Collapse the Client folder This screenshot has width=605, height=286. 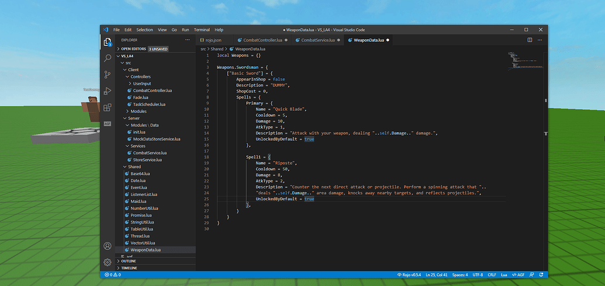155,70
